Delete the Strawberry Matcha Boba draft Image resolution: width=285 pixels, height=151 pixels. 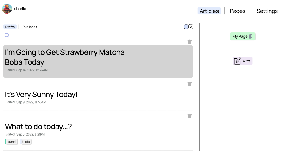click(x=189, y=42)
